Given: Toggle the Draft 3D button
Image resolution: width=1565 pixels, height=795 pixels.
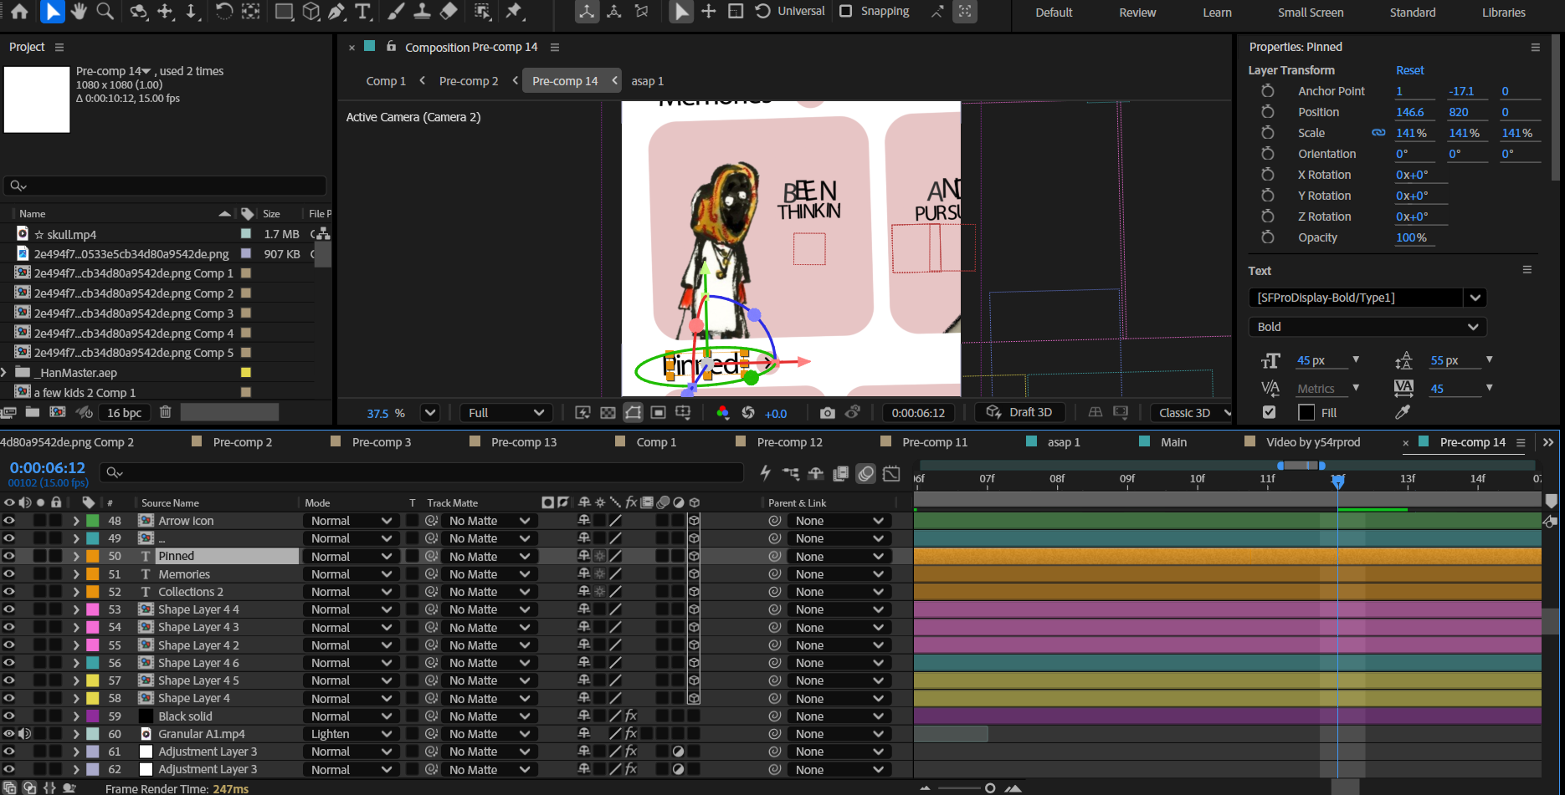Looking at the screenshot, I should point(1021,412).
